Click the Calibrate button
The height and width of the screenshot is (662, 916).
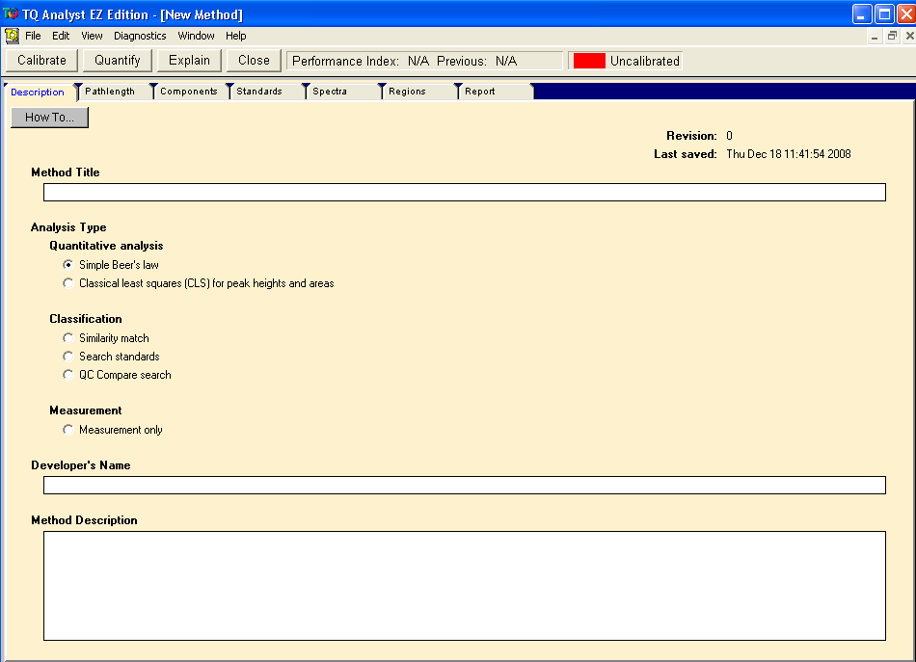41,60
